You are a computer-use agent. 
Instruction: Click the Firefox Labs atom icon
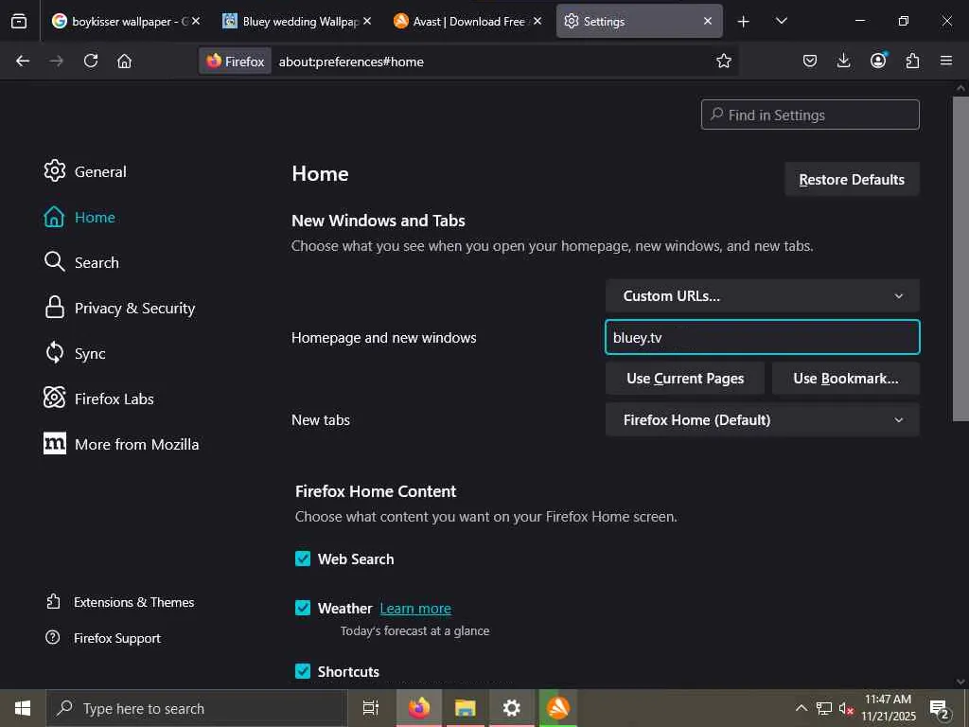(54, 399)
